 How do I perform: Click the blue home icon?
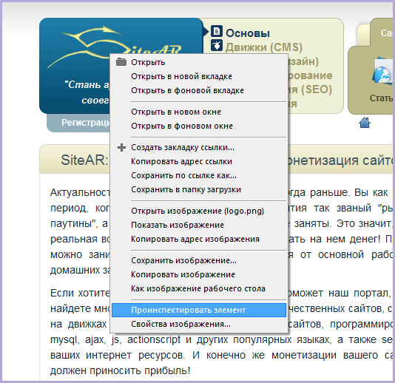[x=365, y=123]
